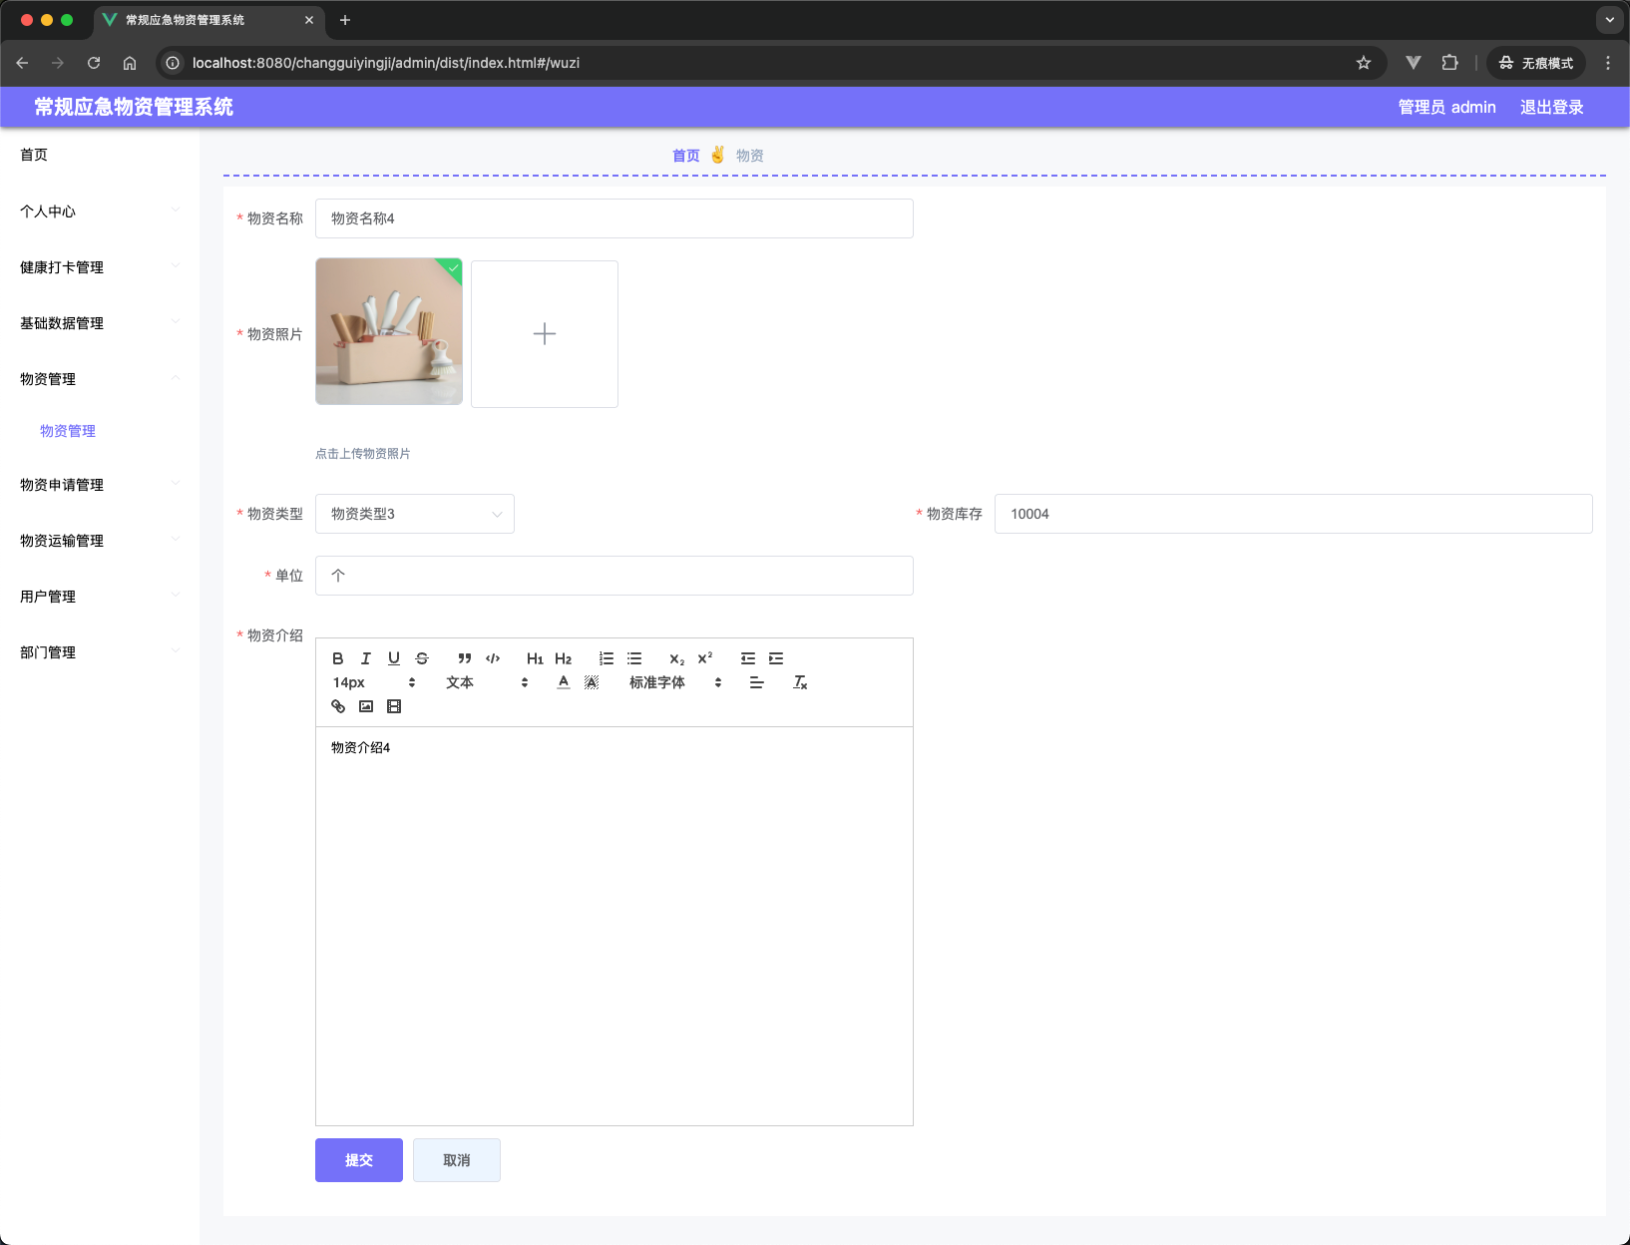Apply Heading 1 style
The height and width of the screenshot is (1245, 1630).
point(536,658)
